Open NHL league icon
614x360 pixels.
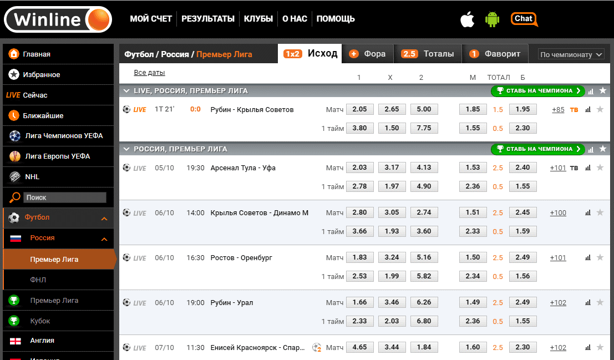click(15, 176)
